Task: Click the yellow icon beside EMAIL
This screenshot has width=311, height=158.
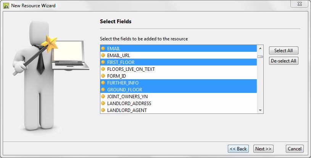Action: (103, 48)
